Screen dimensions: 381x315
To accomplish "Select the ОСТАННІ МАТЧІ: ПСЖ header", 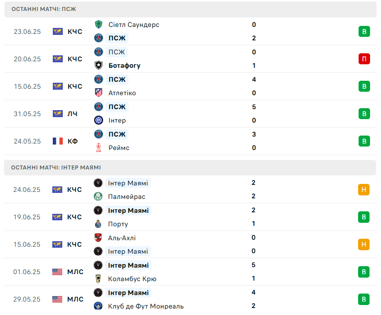I will [190, 9].
